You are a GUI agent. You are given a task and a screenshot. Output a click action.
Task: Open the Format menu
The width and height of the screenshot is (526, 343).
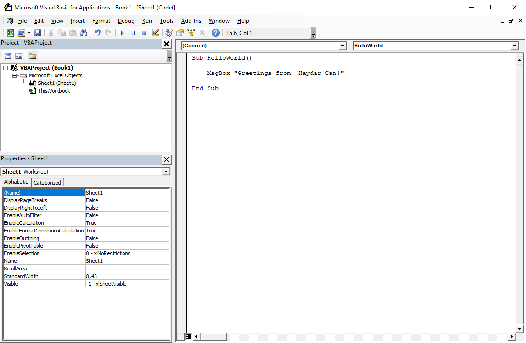point(101,21)
